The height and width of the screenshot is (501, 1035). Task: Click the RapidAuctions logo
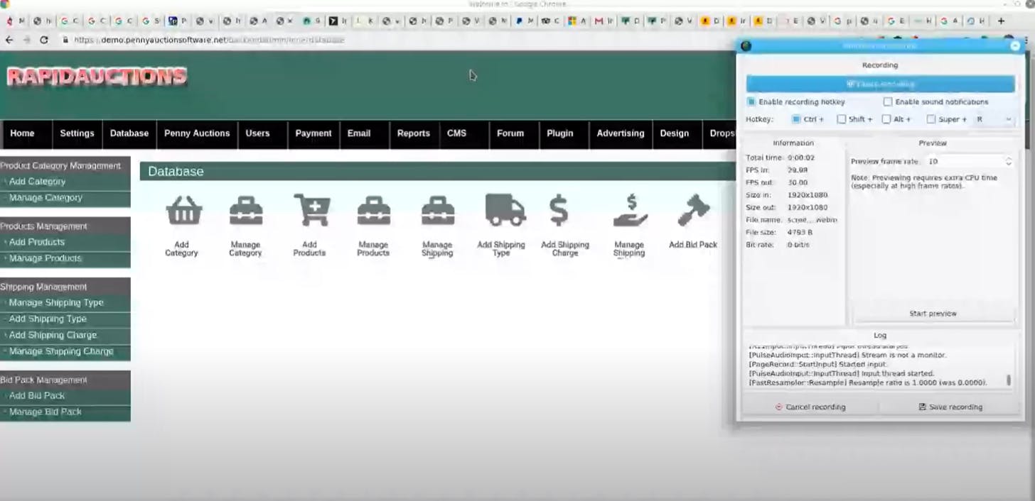[97, 77]
